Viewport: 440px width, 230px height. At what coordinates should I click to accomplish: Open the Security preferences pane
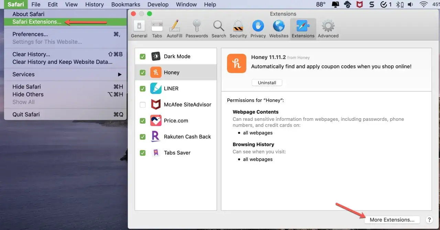pyautogui.click(x=238, y=29)
